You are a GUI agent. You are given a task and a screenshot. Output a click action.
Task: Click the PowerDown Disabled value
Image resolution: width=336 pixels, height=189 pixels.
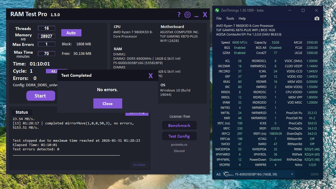coord(275,160)
